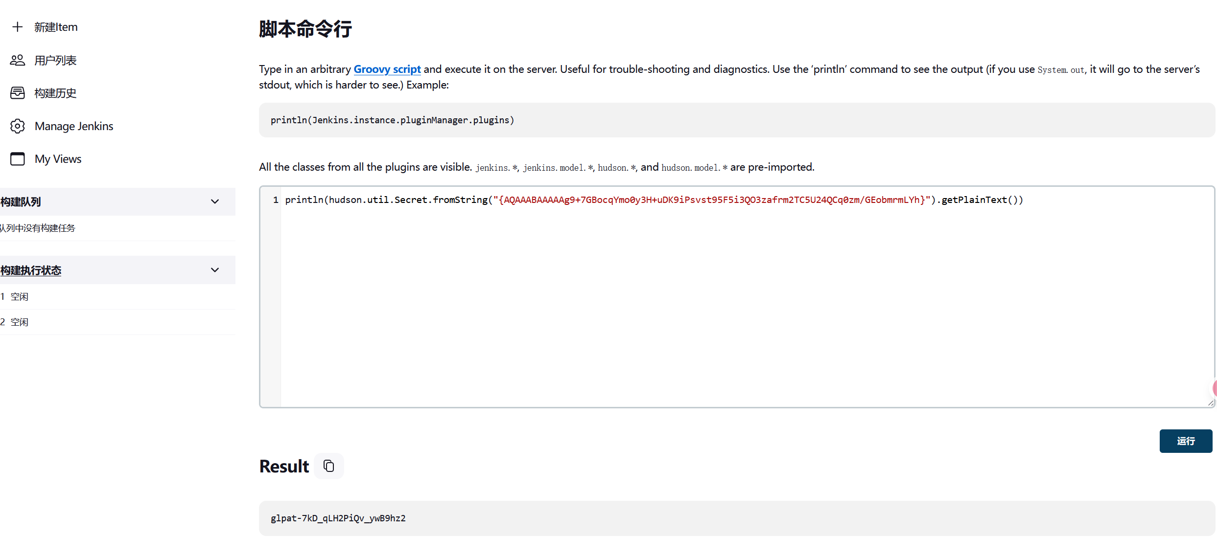Click the users icon beside 用户列表
This screenshot has width=1217, height=558.
[17, 60]
